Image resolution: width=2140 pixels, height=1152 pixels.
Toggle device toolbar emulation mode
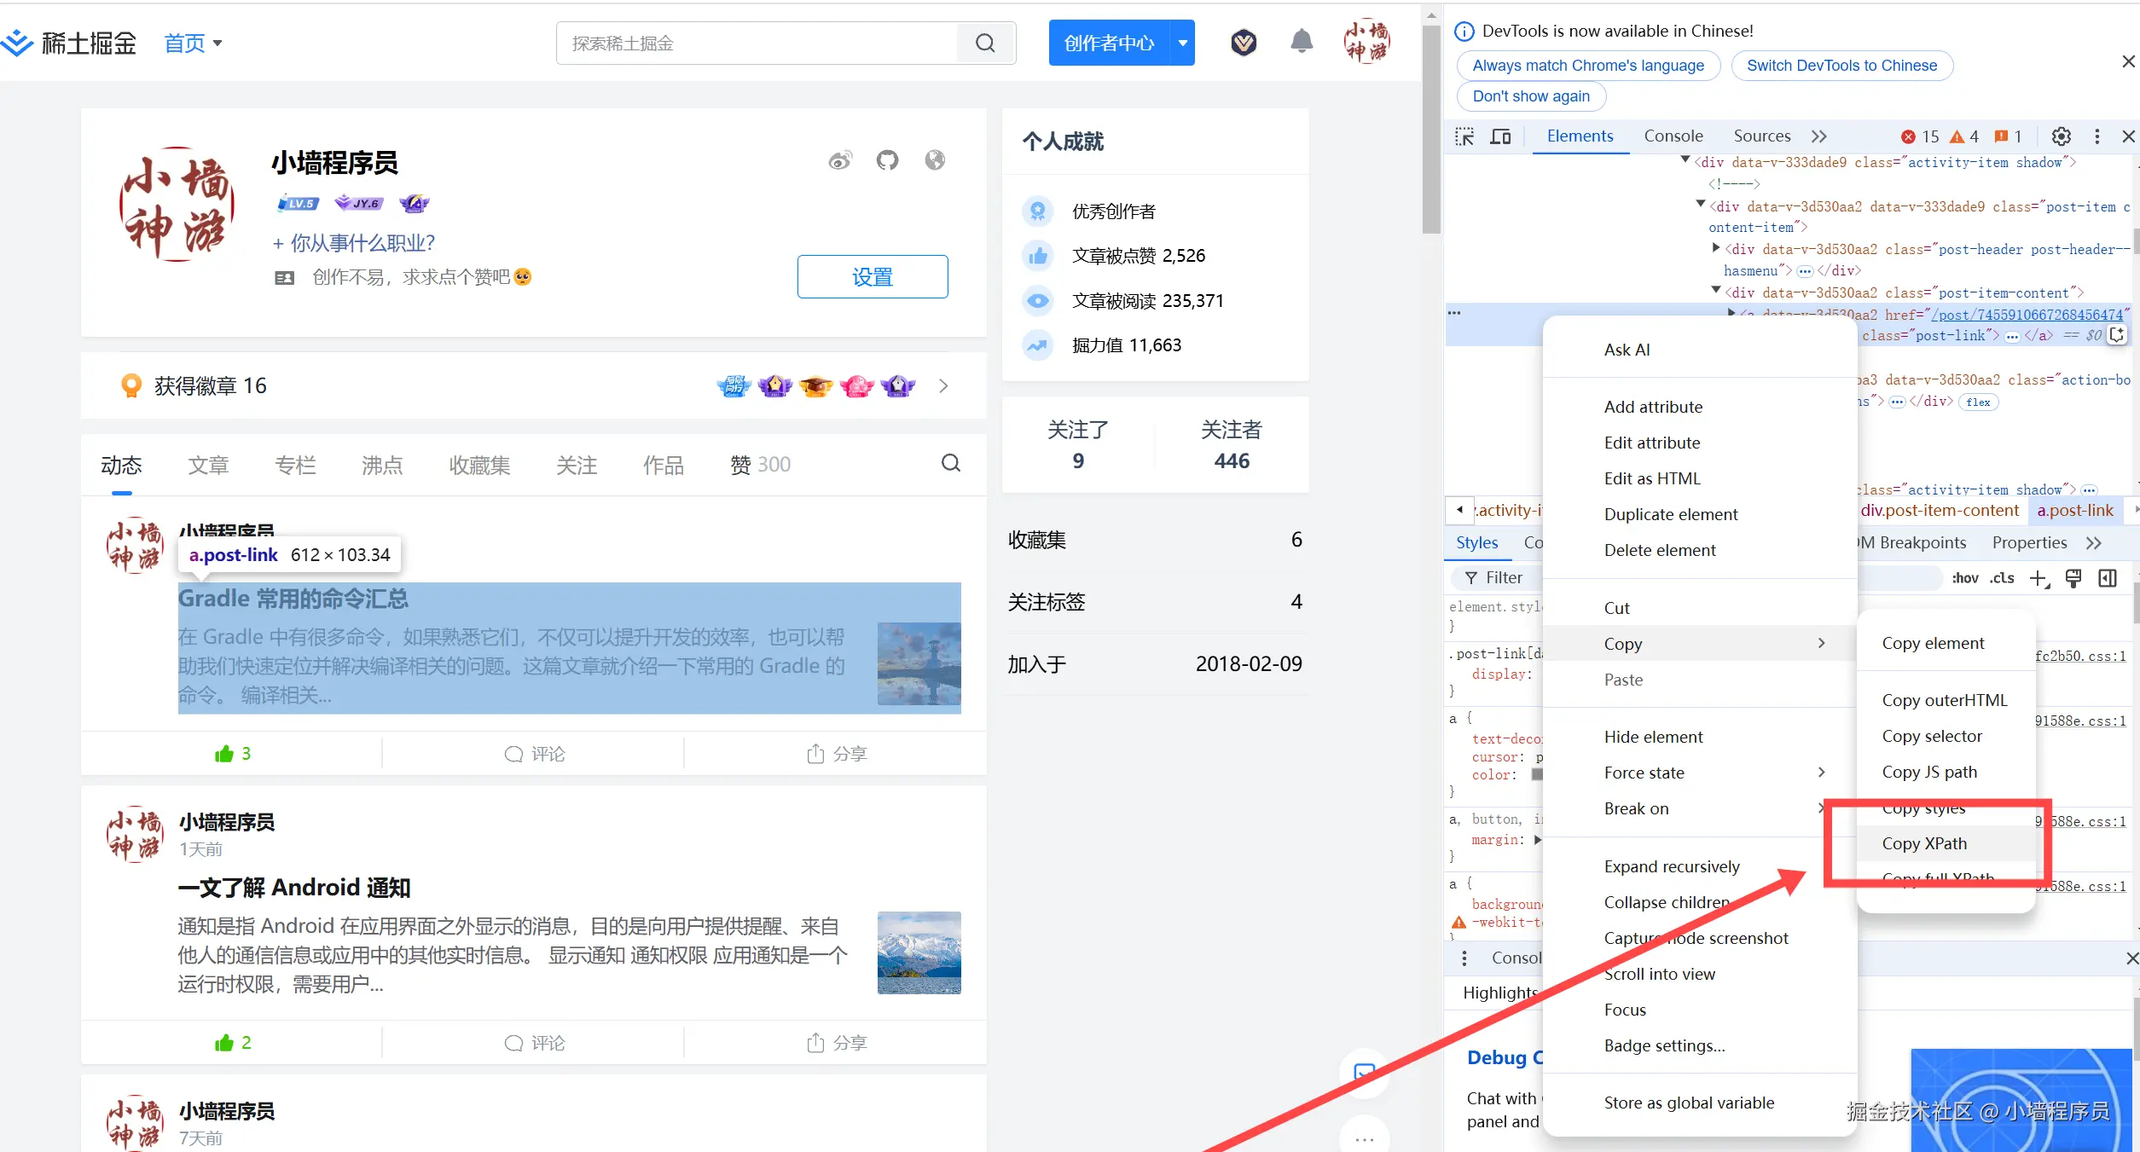[x=1500, y=136]
